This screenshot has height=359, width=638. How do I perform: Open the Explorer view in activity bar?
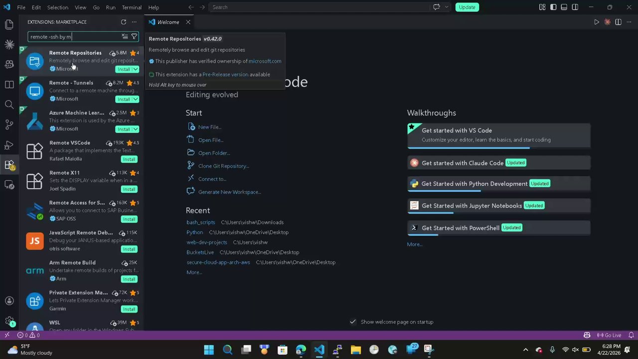pos(9,24)
